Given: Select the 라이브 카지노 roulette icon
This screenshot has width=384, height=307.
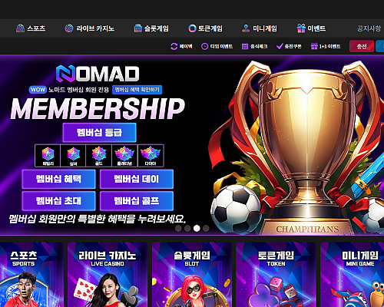Looking at the screenshot, I should coord(69,28).
